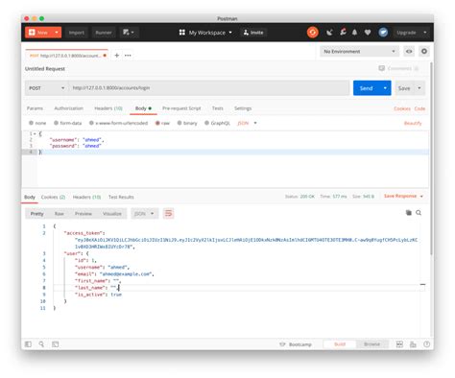Collapse the request body JSON fold arrow
Screen dimensions: 455x378
(35, 133)
